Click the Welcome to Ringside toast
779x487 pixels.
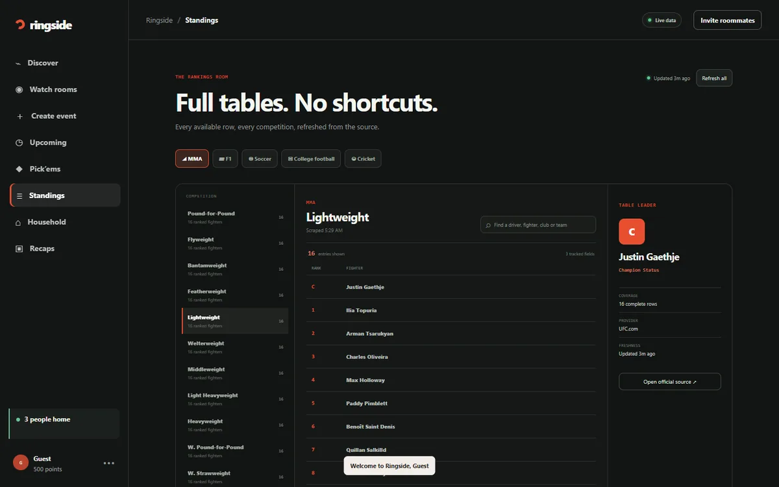tap(389, 466)
